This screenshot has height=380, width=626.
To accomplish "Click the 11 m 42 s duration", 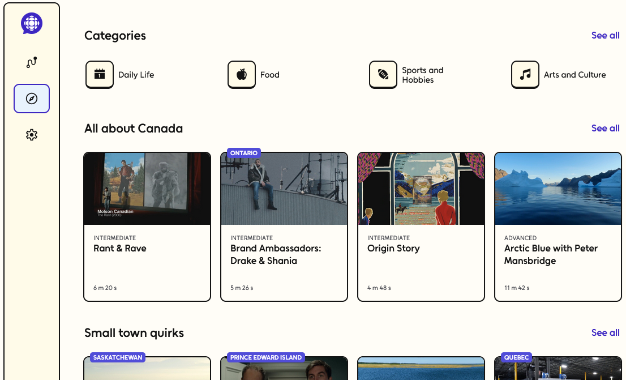I will pyautogui.click(x=517, y=288).
